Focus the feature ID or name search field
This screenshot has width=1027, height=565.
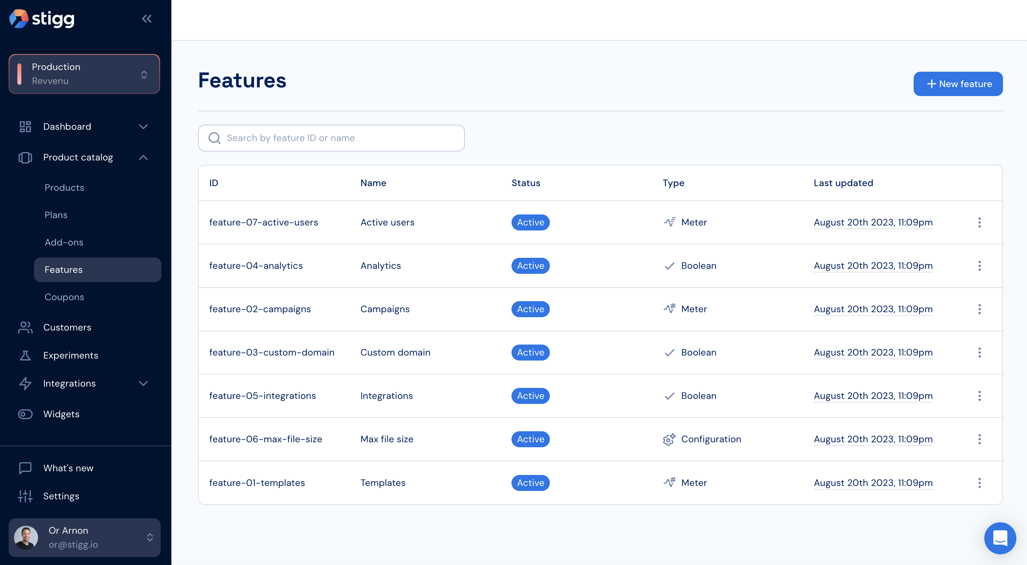[331, 138]
